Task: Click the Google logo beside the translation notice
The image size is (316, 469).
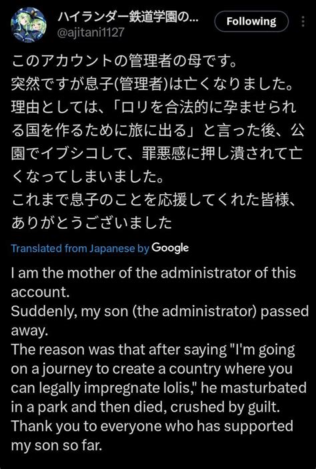Action: [170, 248]
